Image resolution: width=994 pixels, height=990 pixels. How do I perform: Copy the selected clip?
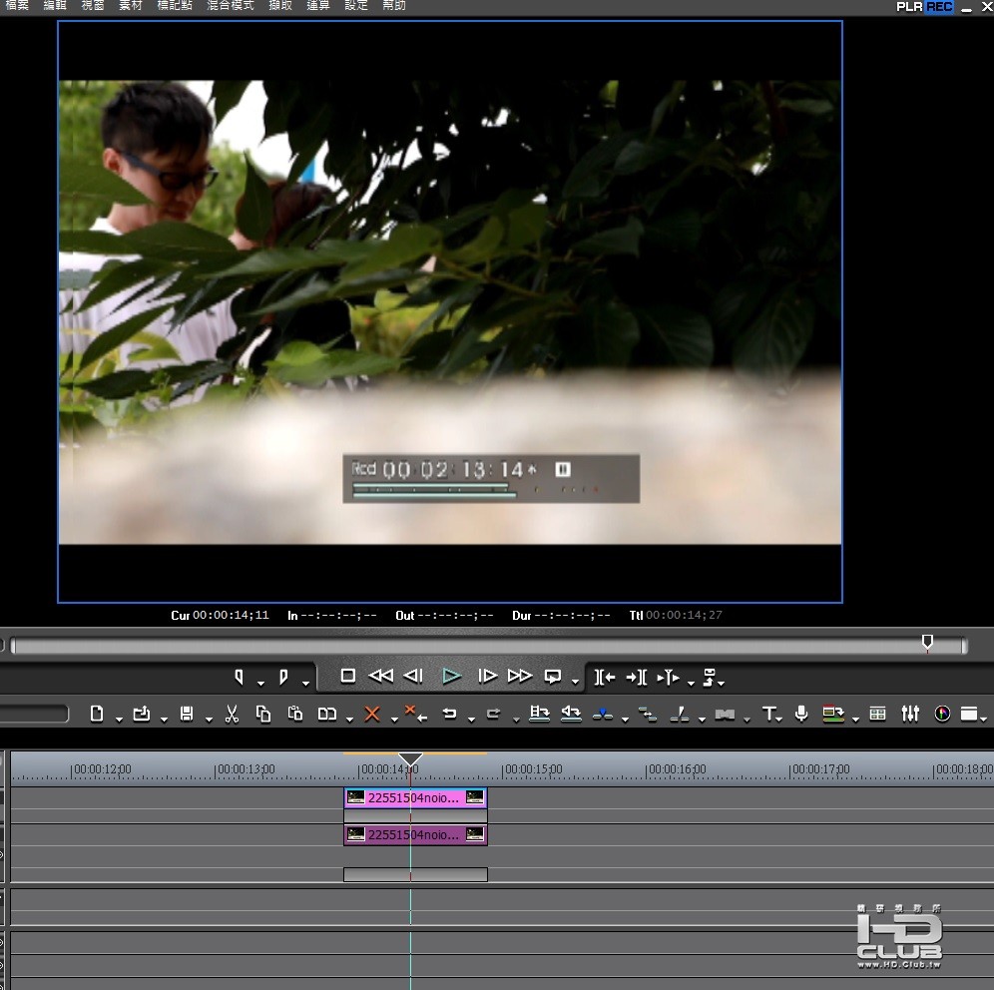(x=263, y=714)
